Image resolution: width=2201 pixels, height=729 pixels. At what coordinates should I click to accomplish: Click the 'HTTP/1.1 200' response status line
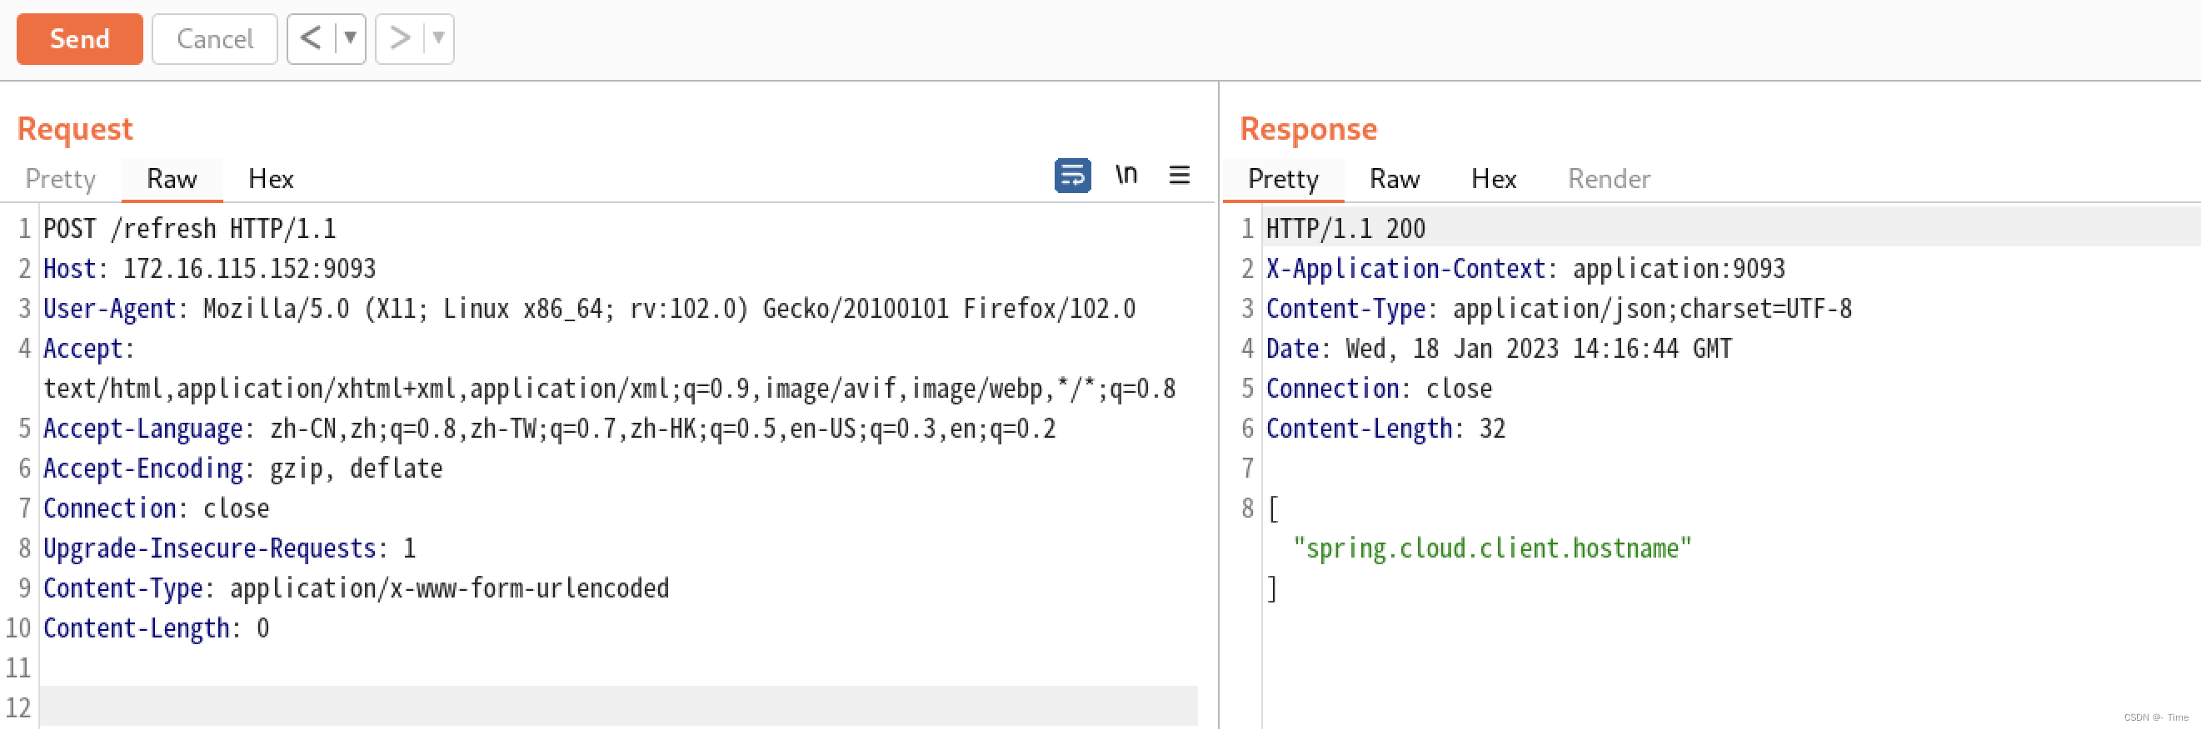[x=1345, y=229]
